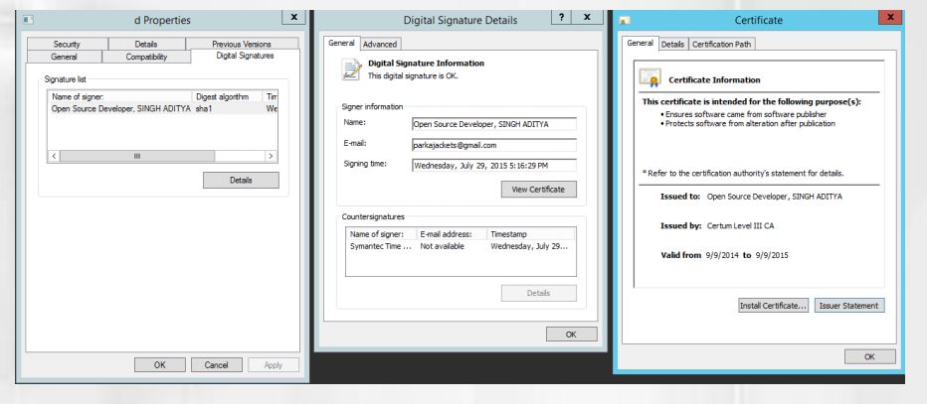Image resolution: width=927 pixels, height=404 pixels.
Task: Switch to the Certification Path tab
Action: 726,45
